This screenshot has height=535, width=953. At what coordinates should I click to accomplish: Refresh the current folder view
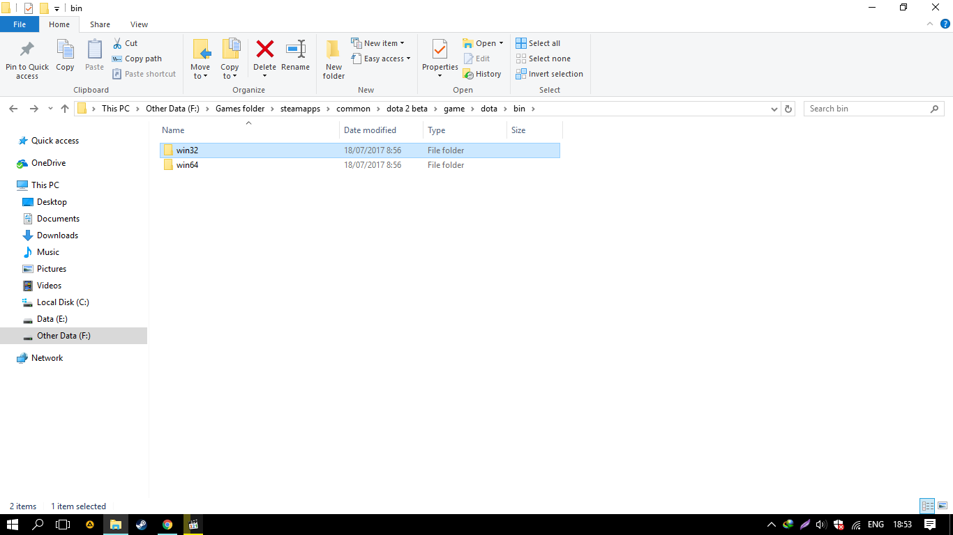coord(788,109)
